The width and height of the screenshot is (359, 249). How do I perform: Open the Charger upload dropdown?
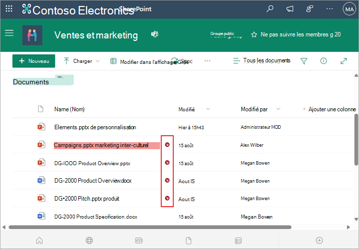click(x=82, y=61)
